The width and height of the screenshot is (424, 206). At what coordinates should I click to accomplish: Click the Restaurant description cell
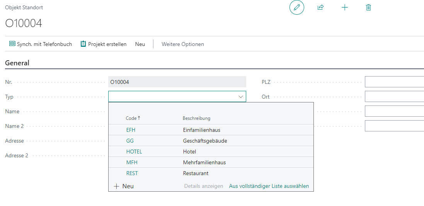pyautogui.click(x=196, y=173)
